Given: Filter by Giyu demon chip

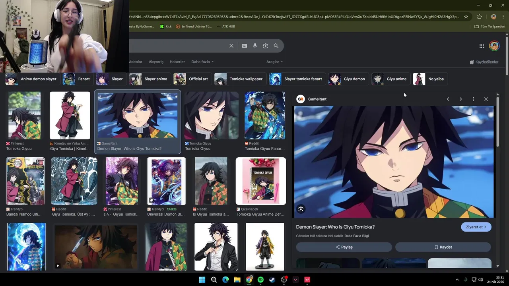Looking at the screenshot, I should pyautogui.click(x=348, y=79).
